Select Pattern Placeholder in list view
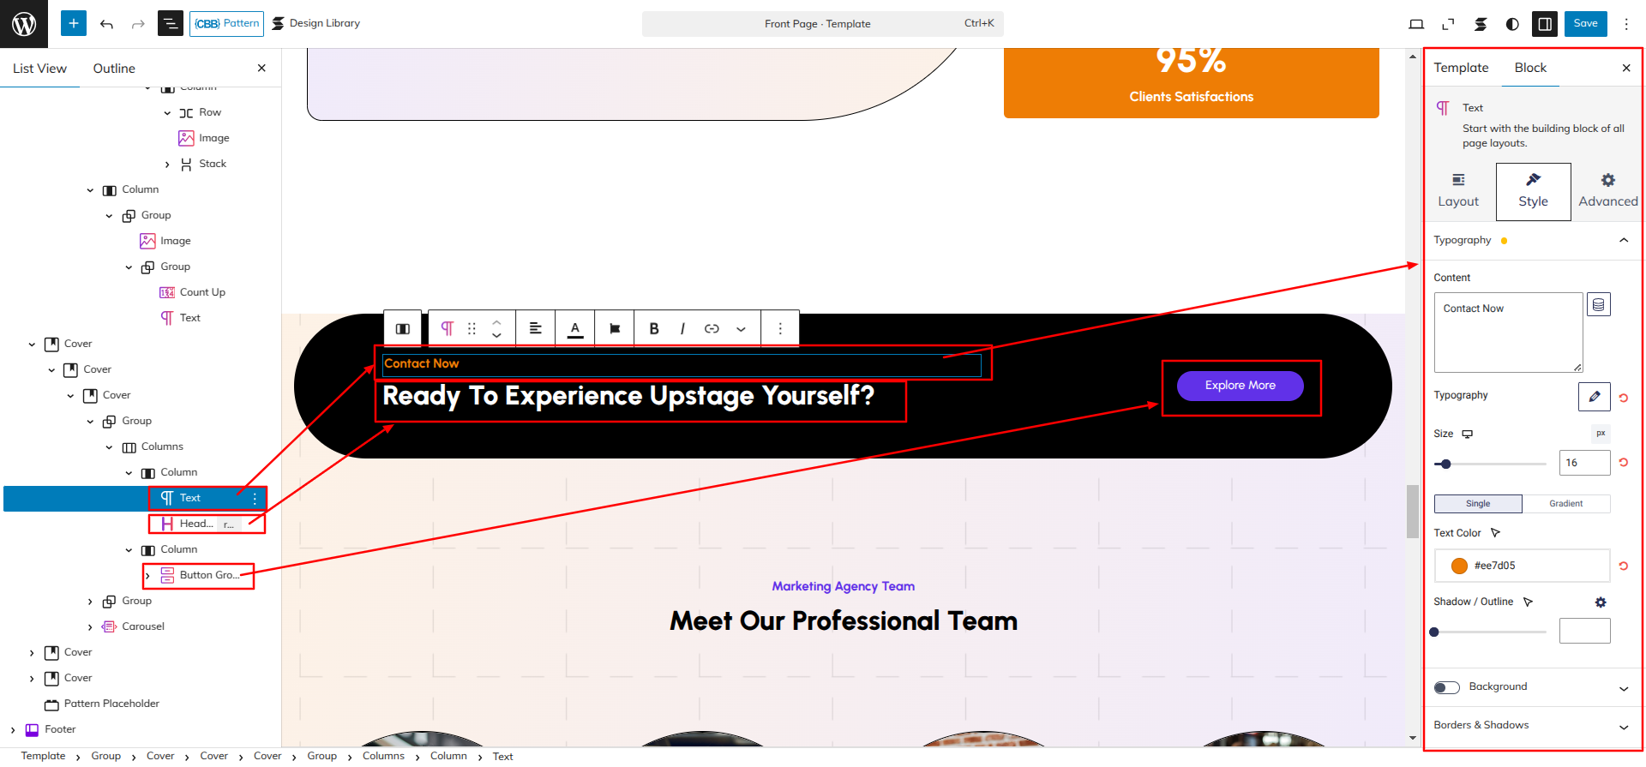This screenshot has height=767, width=1646. pos(111,704)
